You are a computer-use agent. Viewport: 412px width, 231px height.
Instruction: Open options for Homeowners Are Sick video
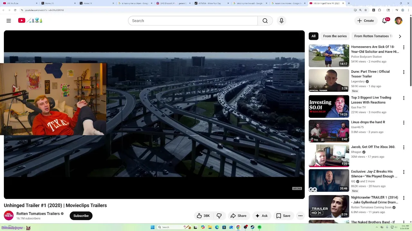point(404,47)
